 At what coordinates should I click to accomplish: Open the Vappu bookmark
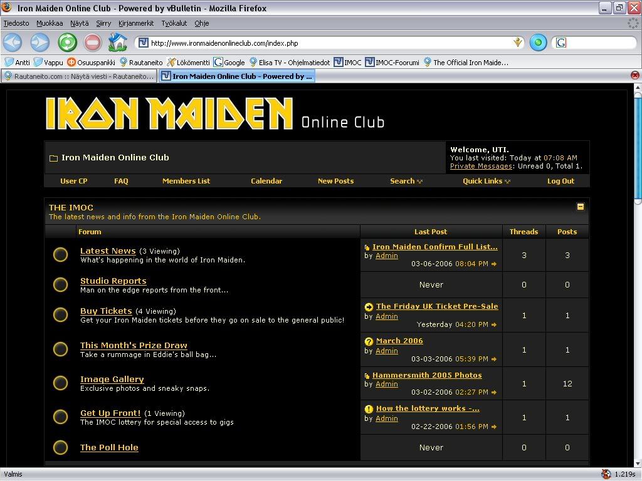point(49,63)
